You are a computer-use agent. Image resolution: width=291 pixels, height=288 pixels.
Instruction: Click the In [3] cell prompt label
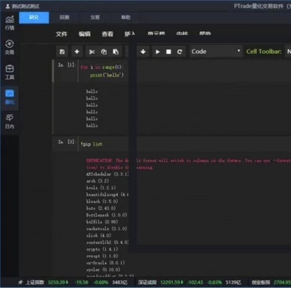click(67, 142)
